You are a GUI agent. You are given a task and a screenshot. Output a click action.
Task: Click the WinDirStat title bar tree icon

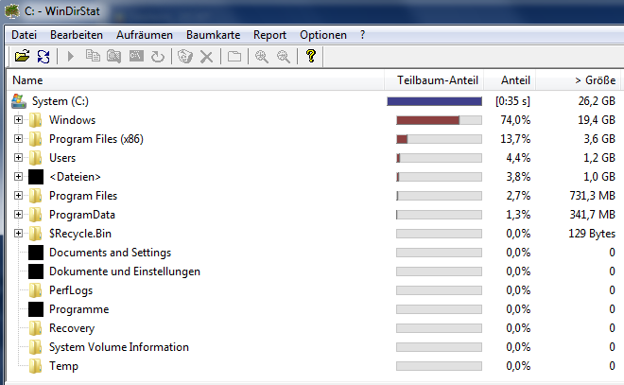point(12,10)
